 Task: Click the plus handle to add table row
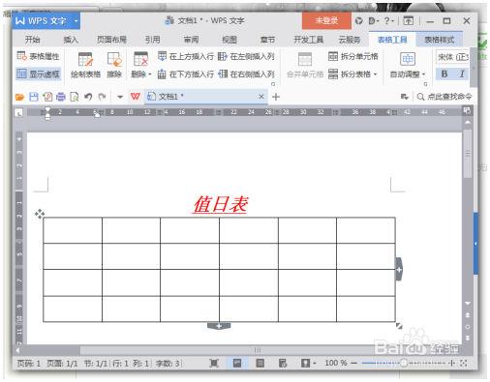point(219,326)
